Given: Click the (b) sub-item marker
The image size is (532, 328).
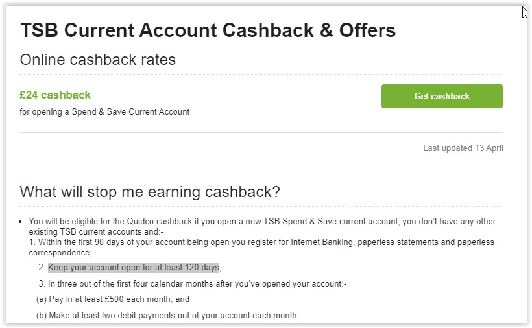Looking at the screenshot, I should click(42, 316).
